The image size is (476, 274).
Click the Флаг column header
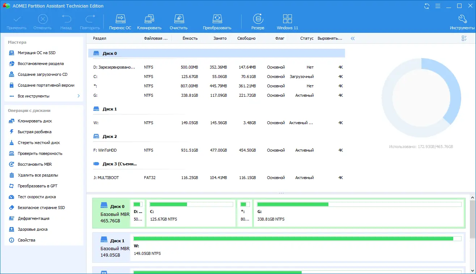coord(280,38)
